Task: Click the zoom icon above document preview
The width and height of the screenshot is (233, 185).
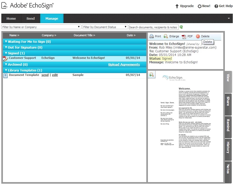Action: [152, 75]
